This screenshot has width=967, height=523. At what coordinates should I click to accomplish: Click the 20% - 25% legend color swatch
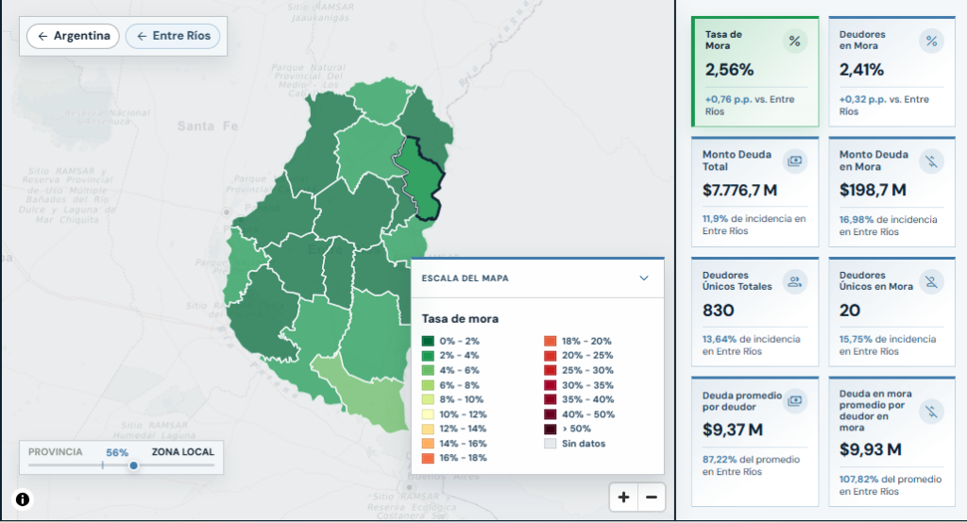point(551,355)
